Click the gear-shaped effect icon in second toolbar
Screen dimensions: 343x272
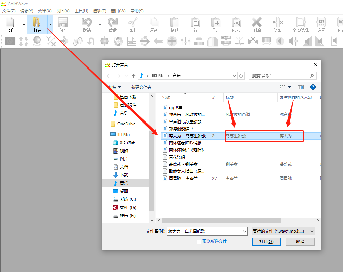pos(104,41)
